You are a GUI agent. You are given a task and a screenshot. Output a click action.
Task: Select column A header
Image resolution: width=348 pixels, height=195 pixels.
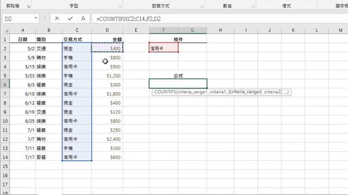pyautogui.click(x=23, y=30)
